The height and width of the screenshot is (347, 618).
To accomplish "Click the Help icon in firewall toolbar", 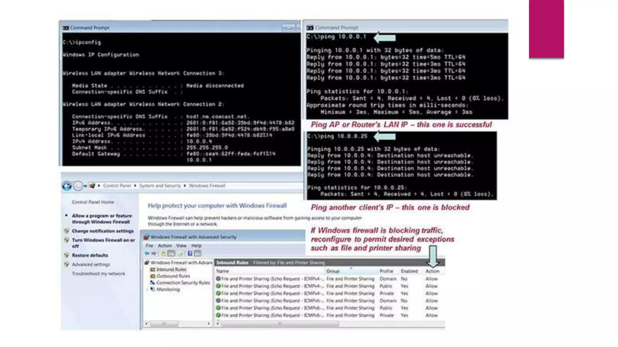I will coord(190,254).
